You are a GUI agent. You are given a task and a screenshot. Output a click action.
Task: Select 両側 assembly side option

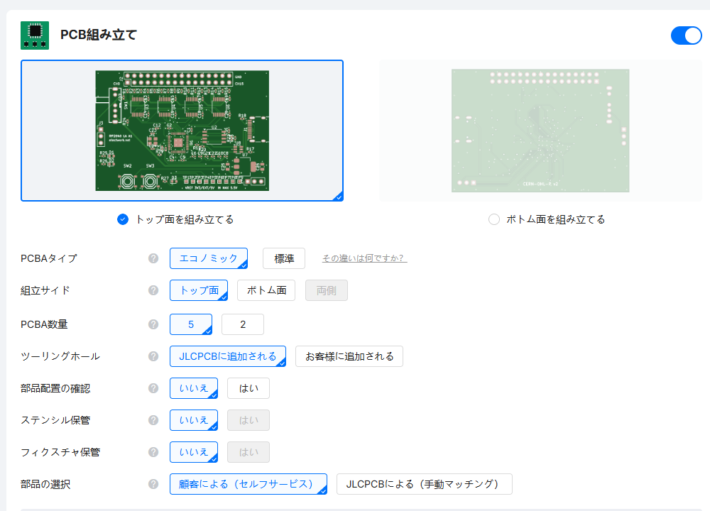tap(327, 290)
